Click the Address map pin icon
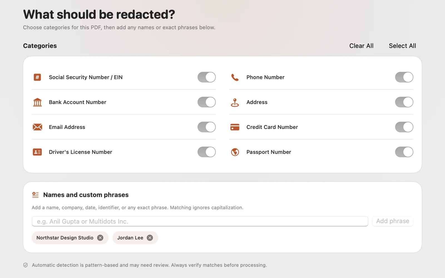 tap(235, 102)
